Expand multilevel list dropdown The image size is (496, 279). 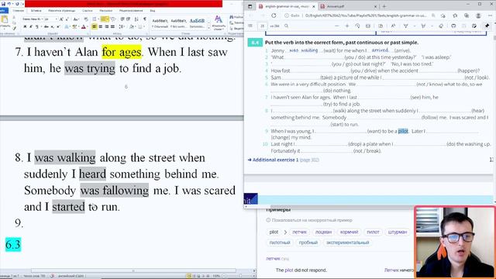tap(115, 19)
